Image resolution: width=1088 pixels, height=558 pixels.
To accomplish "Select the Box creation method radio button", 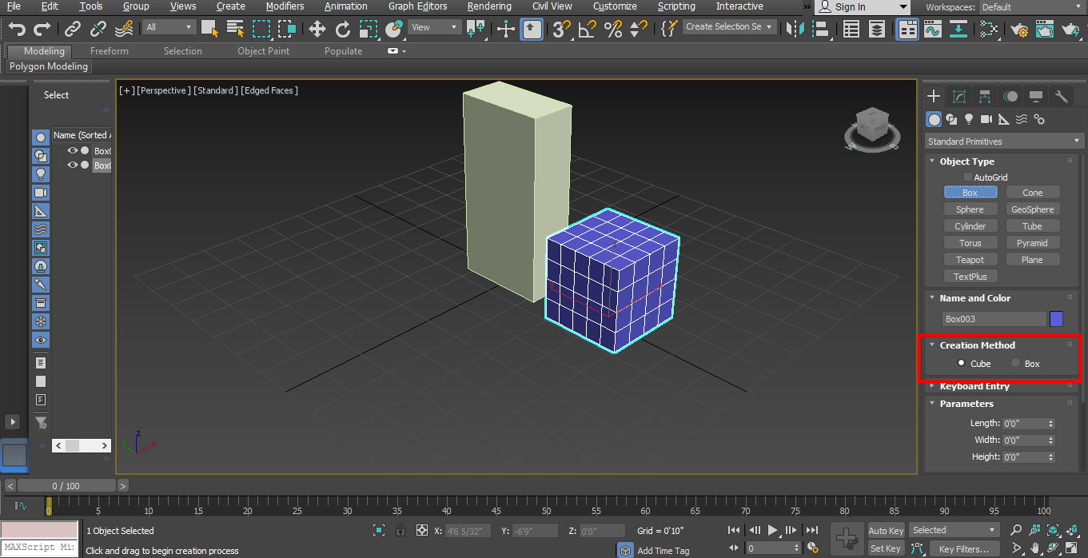I will [1015, 363].
